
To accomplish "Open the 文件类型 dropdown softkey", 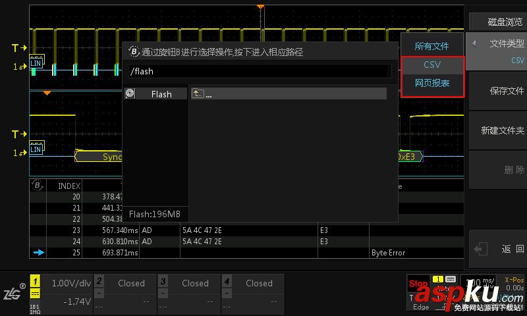I will coord(497,51).
